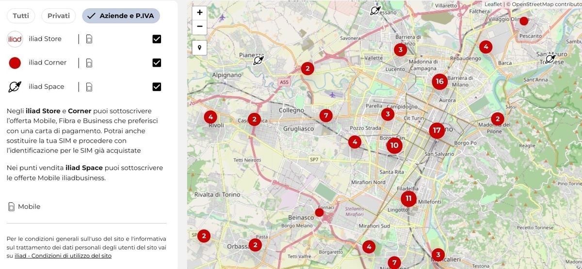Select the iliad Space marker near San Mauro Torinese

click(550, 59)
